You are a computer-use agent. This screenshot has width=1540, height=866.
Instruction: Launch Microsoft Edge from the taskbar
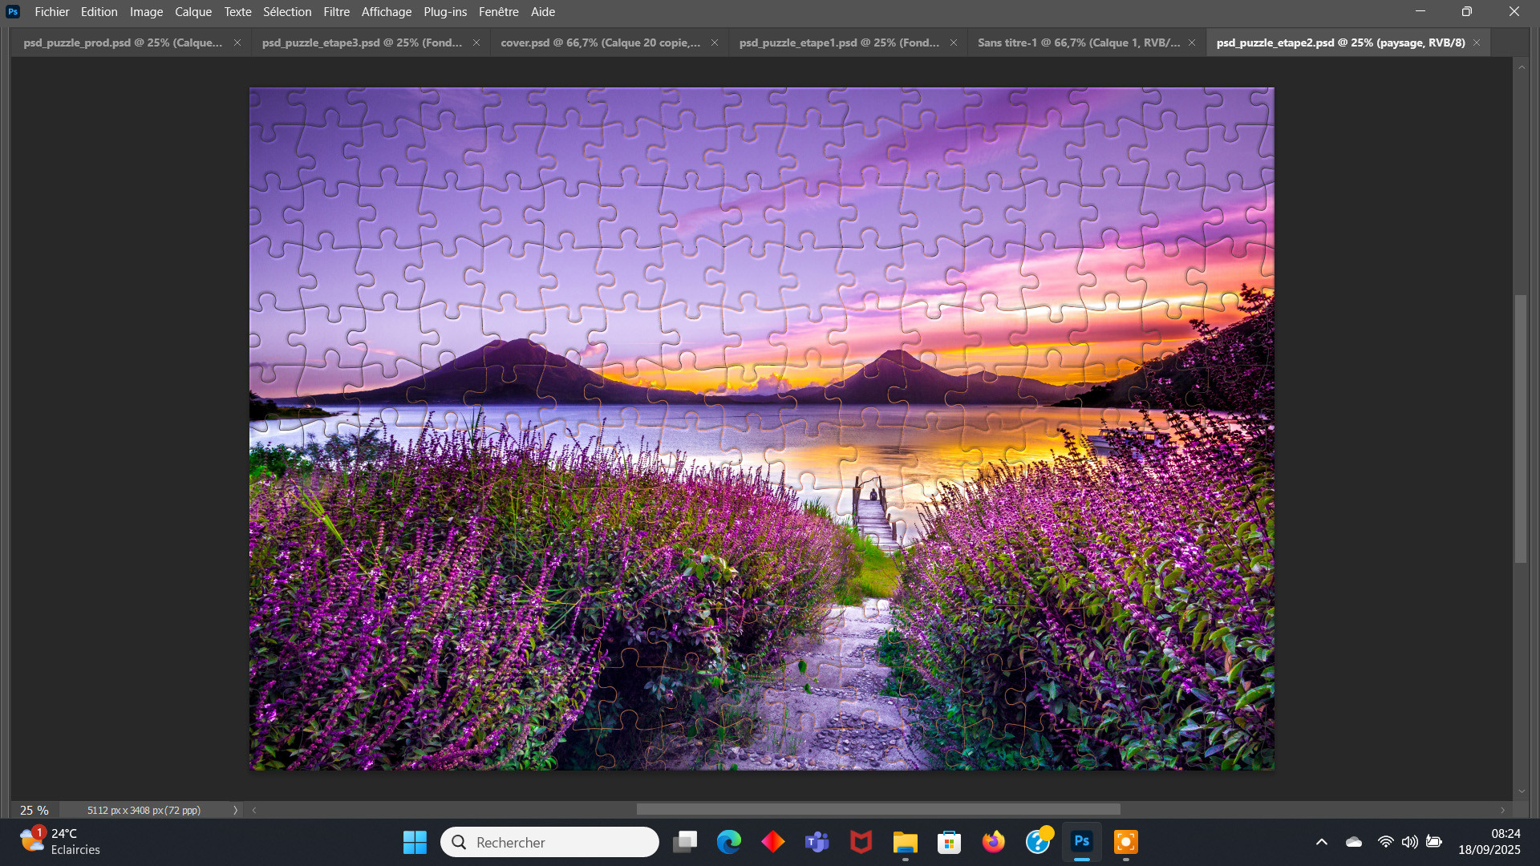click(x=729, y=842)
